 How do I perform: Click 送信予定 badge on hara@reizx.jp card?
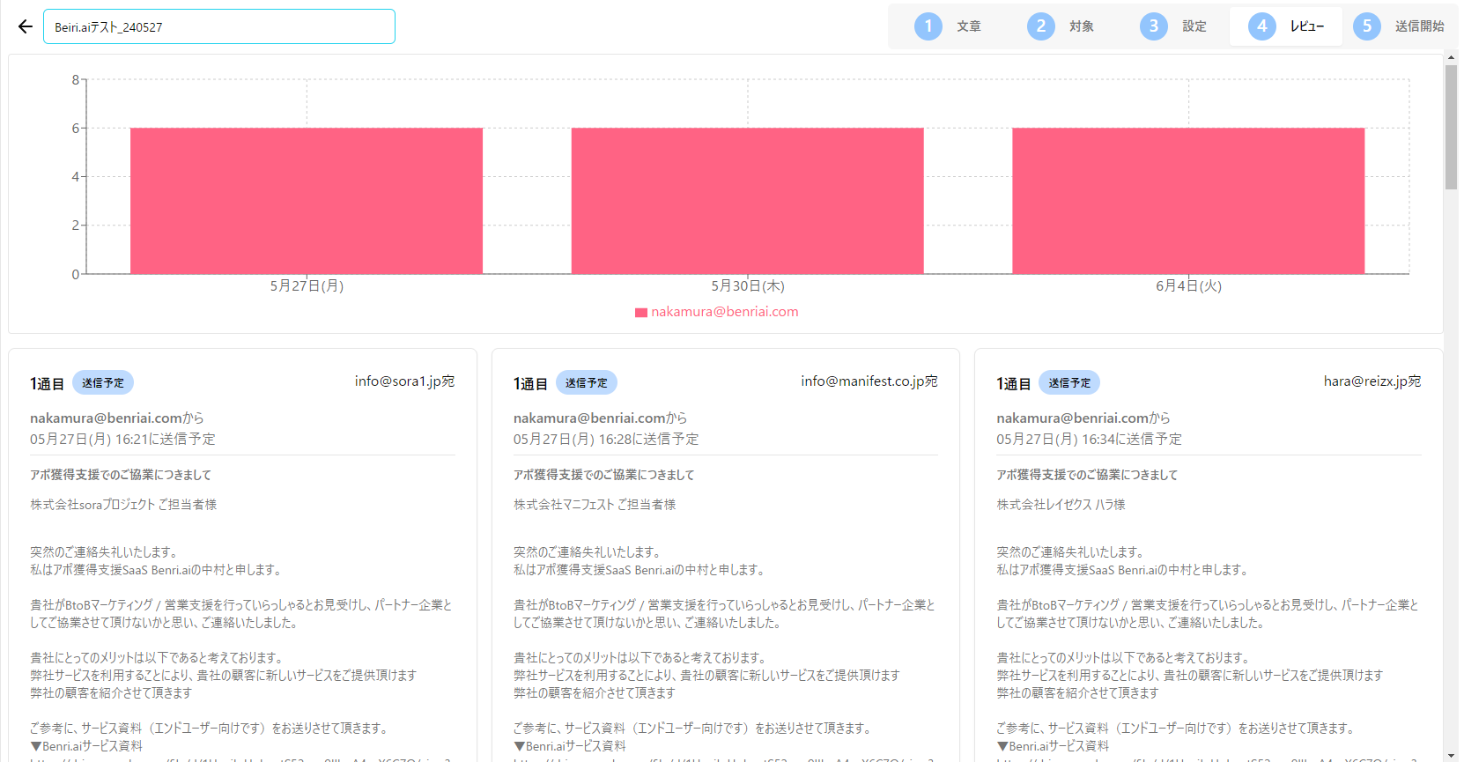(x=1069, y=383)
